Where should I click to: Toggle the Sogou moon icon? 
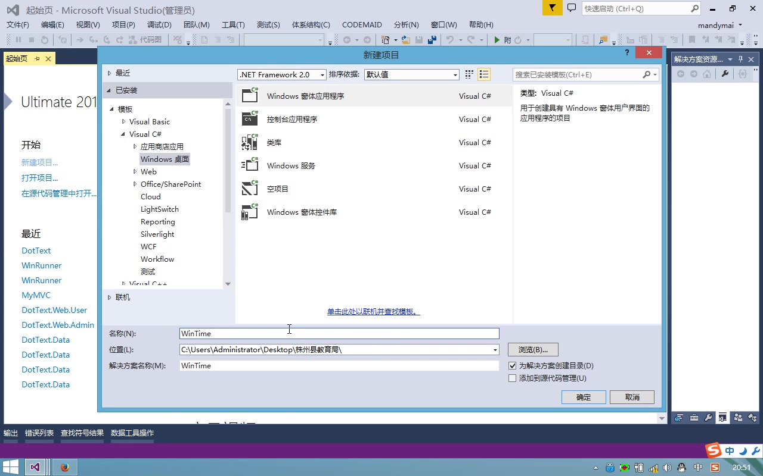[743, 451]
